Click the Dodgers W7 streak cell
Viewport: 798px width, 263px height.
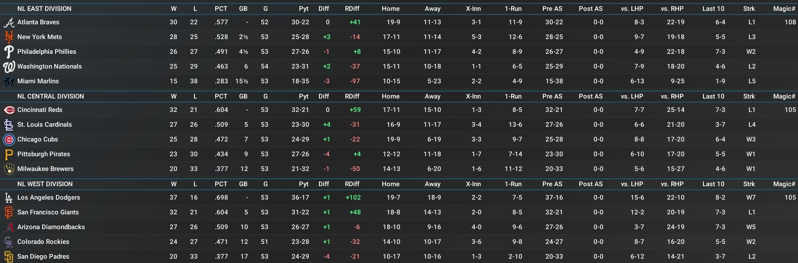tap(751, 197)
